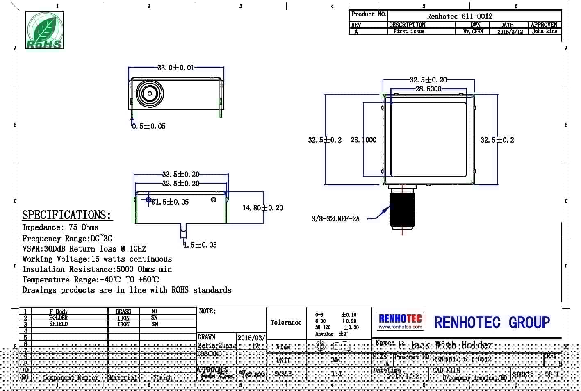
Task: Select the Tolerance cell in title block
Action: click(x=286, y=323)
